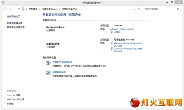Screen dimensions: 184x110
Task: Open Windows 防火墙 link
Action: [x=15, y=99]
